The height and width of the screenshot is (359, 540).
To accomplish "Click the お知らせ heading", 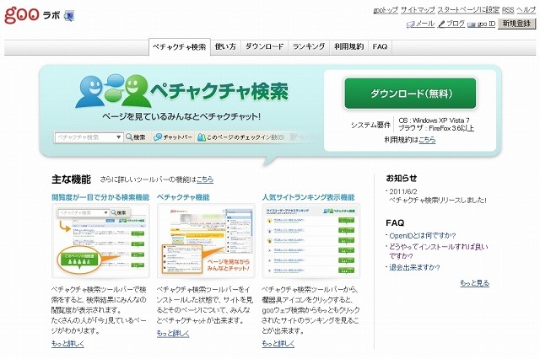I will (x=402, y=178).
